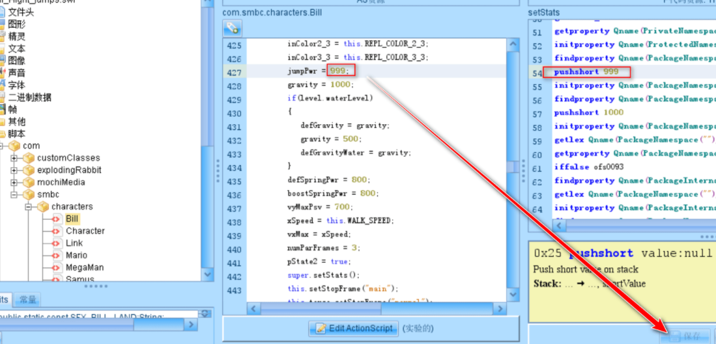The width and height of the screenshot is (716, 344).
Task: Click the Edit ActionScript button
Action: (354, 328)
